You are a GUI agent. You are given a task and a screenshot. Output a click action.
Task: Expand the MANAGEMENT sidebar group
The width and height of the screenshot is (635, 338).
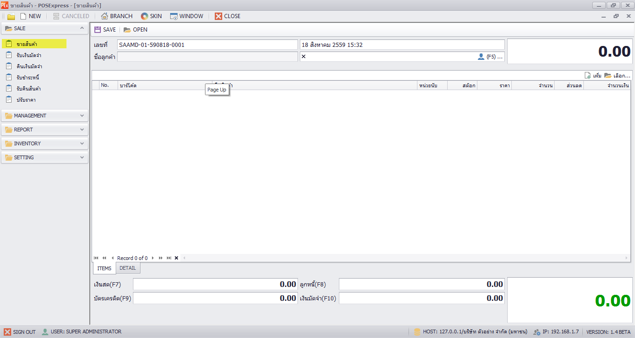45,116
